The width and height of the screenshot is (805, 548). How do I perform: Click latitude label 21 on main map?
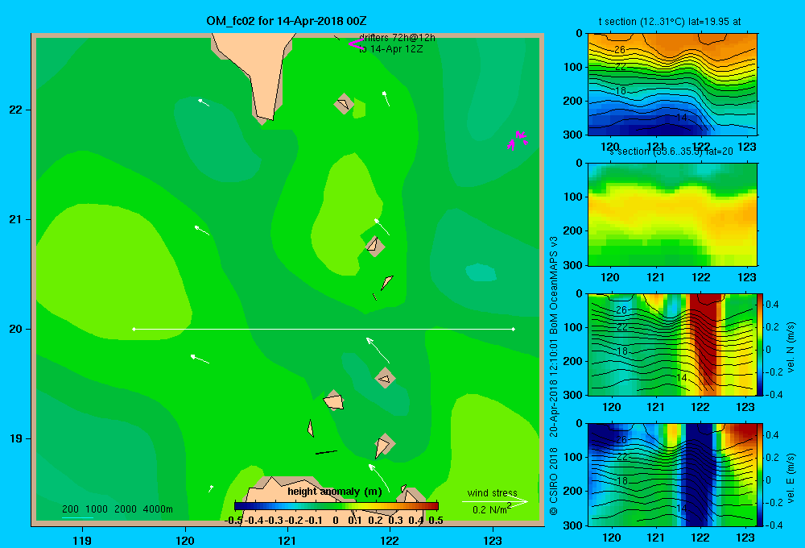click(16, 219)
